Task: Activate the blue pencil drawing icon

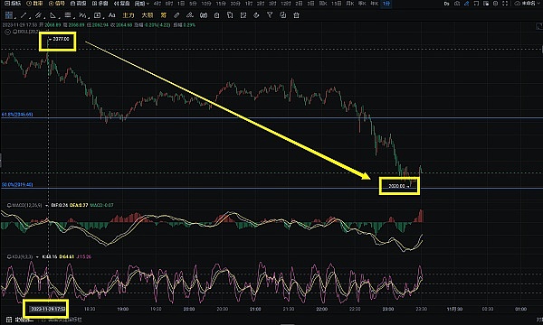Action: 466,4
